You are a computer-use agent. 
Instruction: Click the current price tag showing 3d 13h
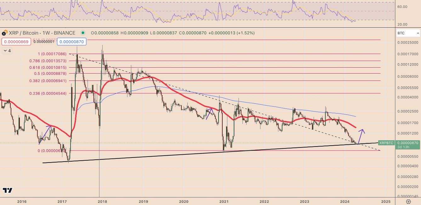click(x=408, y=145)
